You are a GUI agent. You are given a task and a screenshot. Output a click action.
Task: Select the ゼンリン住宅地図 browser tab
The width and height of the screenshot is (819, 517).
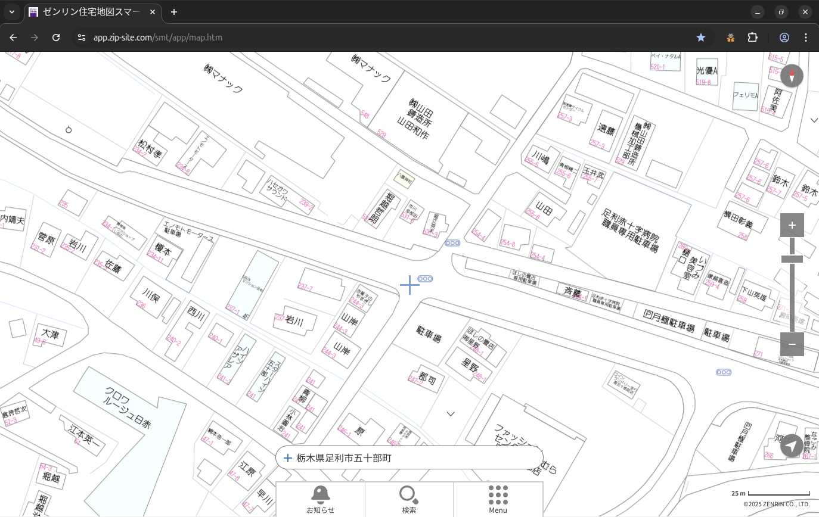pyautogui.click(x=92, y=12)
